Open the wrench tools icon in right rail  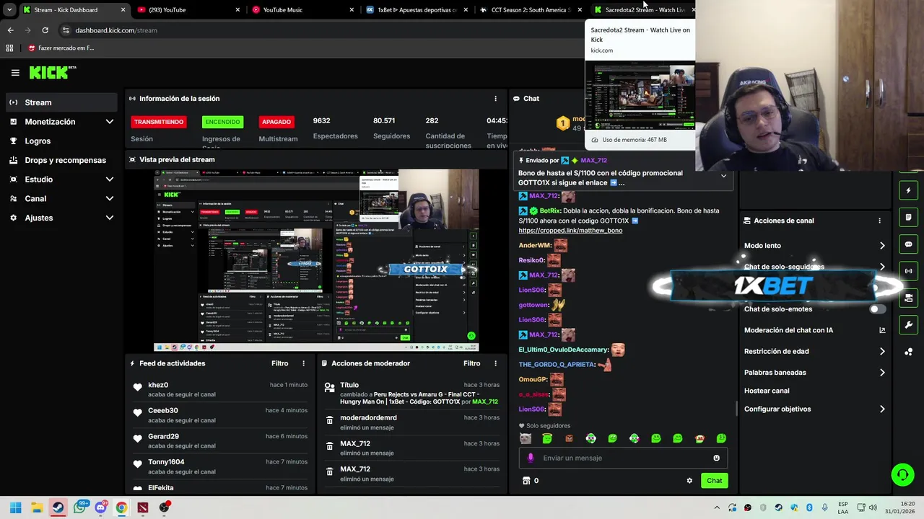click(x=908, y=324)
